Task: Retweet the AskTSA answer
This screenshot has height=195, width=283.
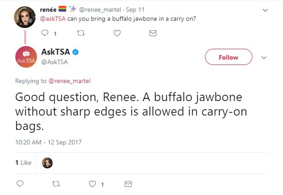Action: [x=56, y=184]
